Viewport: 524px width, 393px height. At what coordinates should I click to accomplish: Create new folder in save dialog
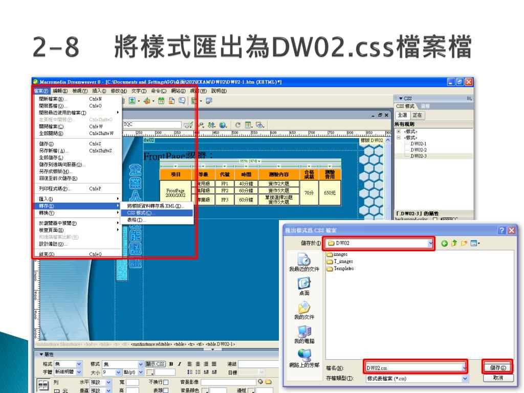(x=464, y=243)
